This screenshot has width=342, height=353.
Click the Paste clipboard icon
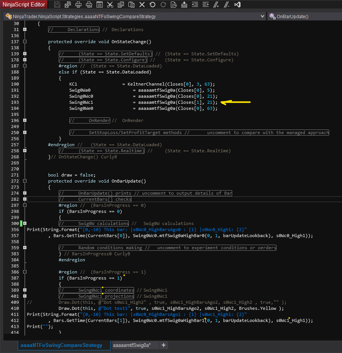pos(131,5)
